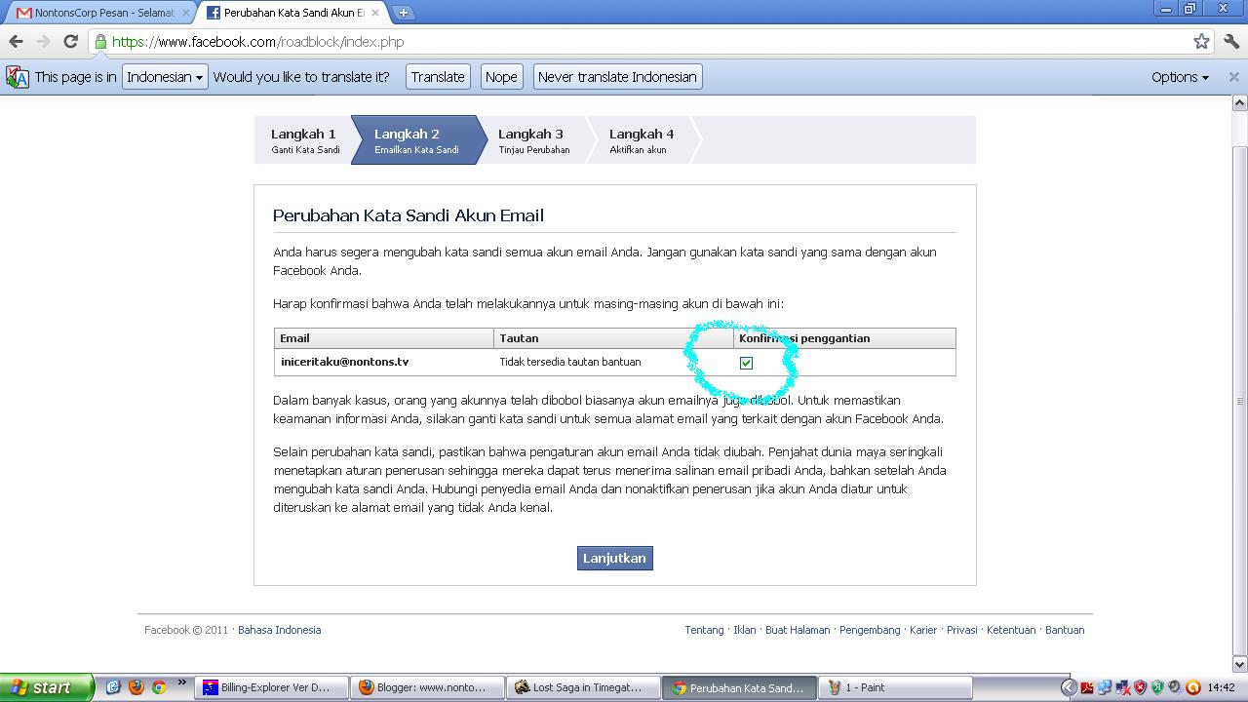The height and width of the screenshot is (702, 1248).
Task: Click the scrollbar up arrow
Action: click(1239, 102)
